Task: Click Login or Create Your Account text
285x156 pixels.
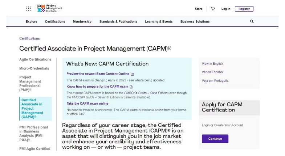Action: [x=222, y=125]
